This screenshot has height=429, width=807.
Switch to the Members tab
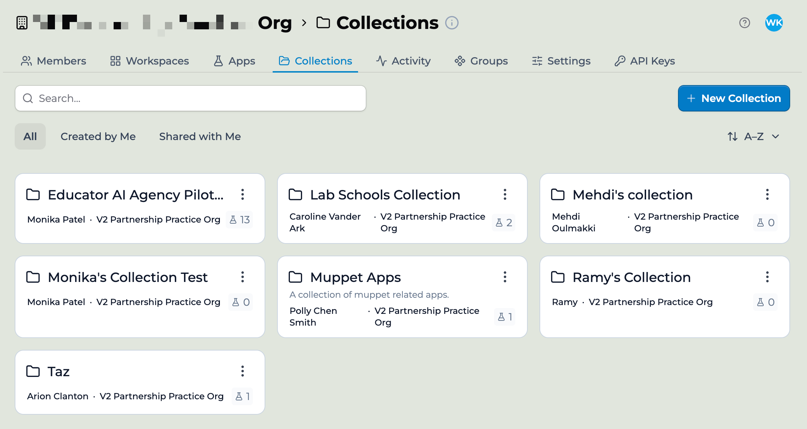[x=54, y=61]
